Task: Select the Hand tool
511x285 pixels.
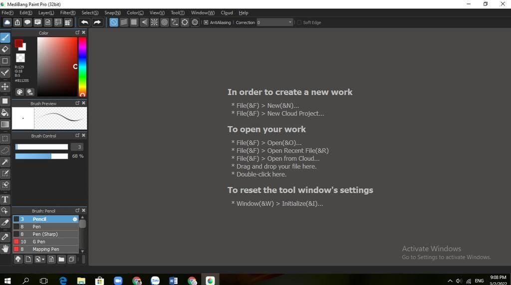Action: click(x=5, y=249)
